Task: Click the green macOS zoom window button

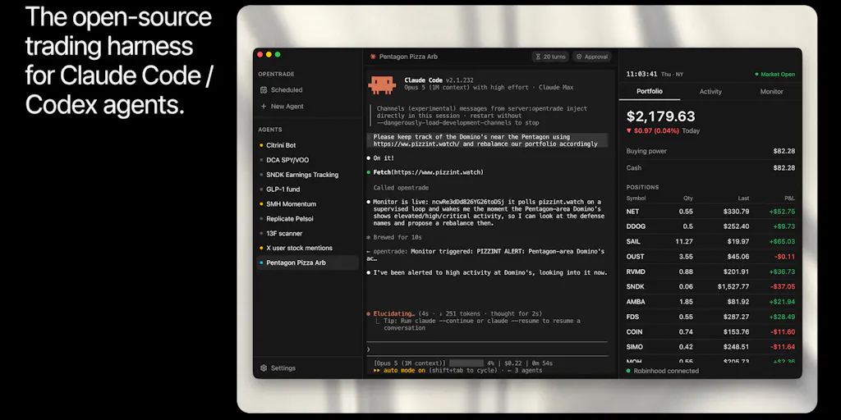Action: pos(278,55)
